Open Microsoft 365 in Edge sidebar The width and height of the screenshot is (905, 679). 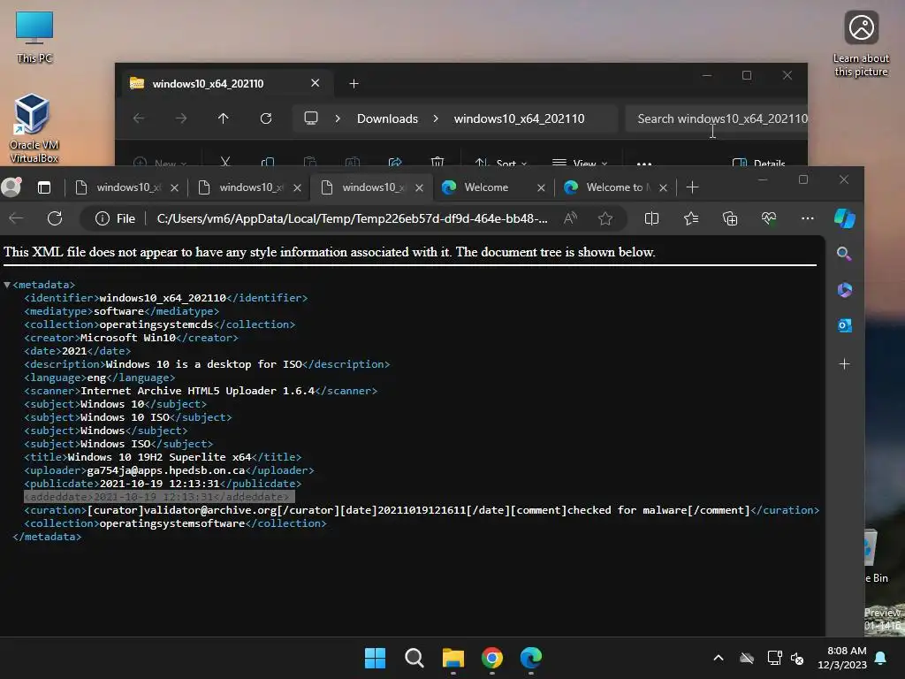[844, 289]
